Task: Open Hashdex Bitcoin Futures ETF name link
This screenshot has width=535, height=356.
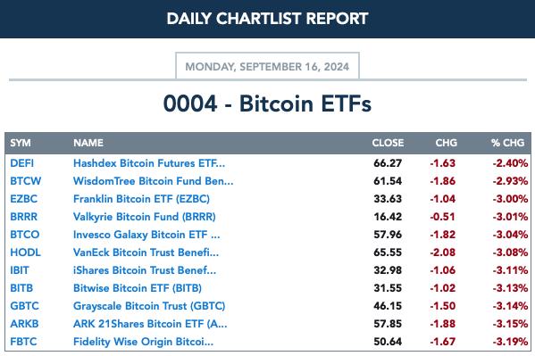Action: [149, 163]
